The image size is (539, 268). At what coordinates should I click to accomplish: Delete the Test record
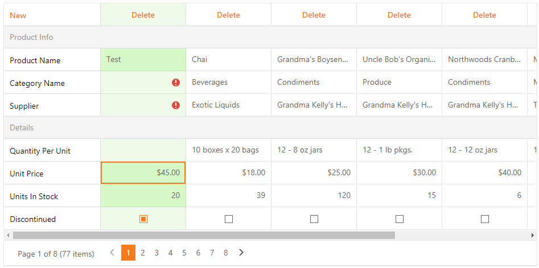coord(143,15)
